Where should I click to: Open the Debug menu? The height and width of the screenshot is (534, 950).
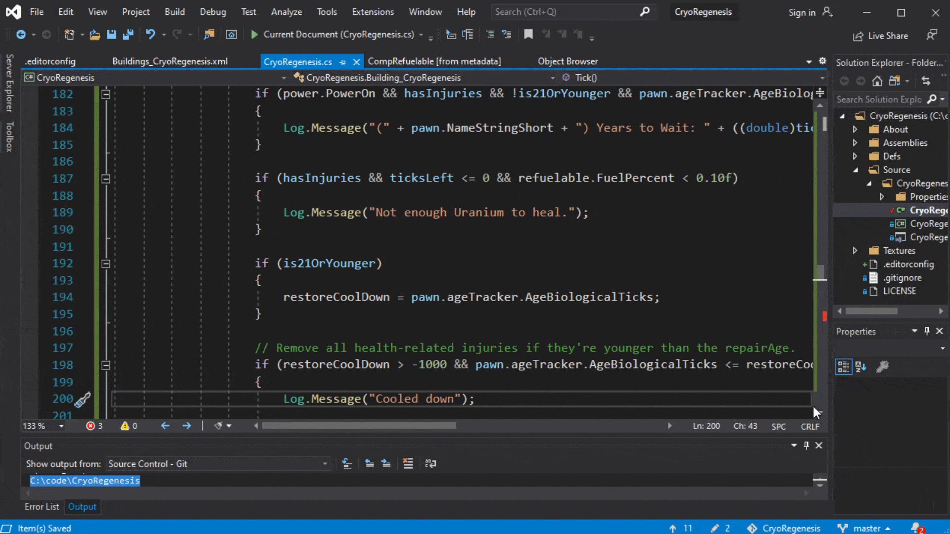pos(213,11)
